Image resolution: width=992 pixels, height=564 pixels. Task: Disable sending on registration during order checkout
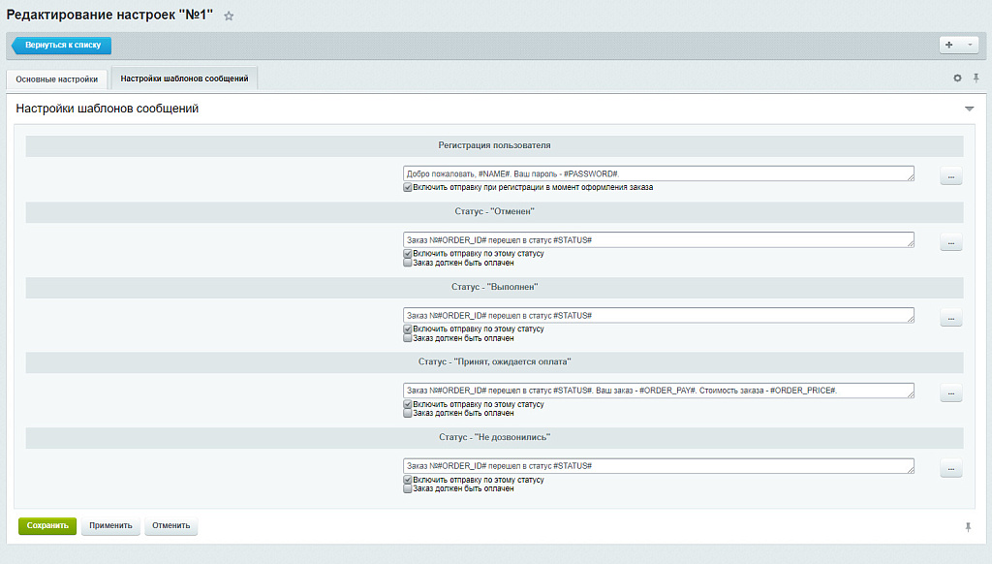pos(408,187)
